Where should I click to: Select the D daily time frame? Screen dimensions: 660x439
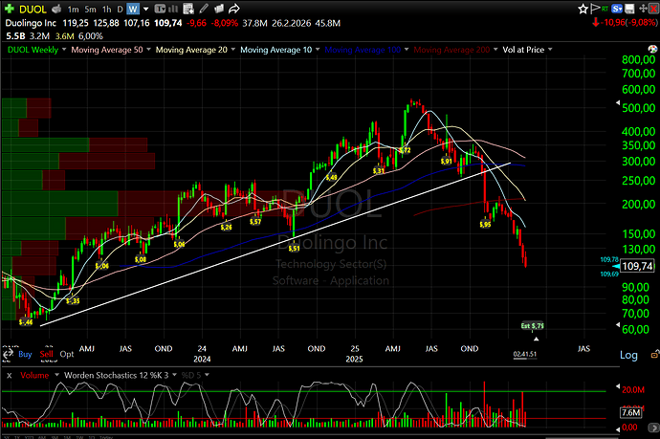120,9
